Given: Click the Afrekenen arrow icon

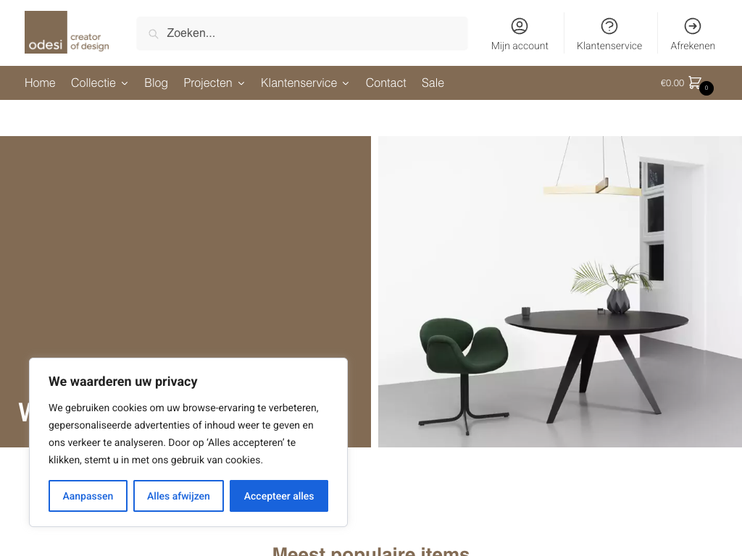Looking at the screenshot, I should point(692,26).
